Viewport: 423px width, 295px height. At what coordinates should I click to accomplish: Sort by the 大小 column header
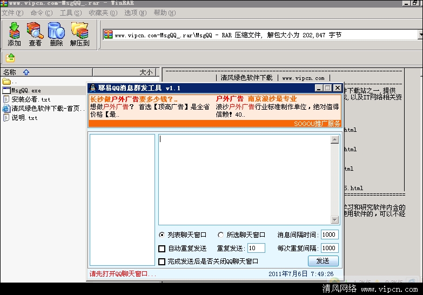[124, 72]
